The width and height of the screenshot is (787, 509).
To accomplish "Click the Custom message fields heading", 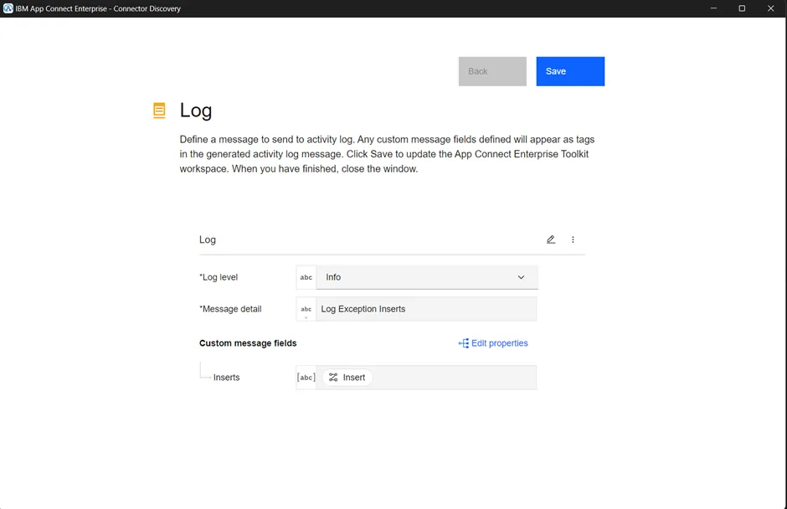I will 248,343.
